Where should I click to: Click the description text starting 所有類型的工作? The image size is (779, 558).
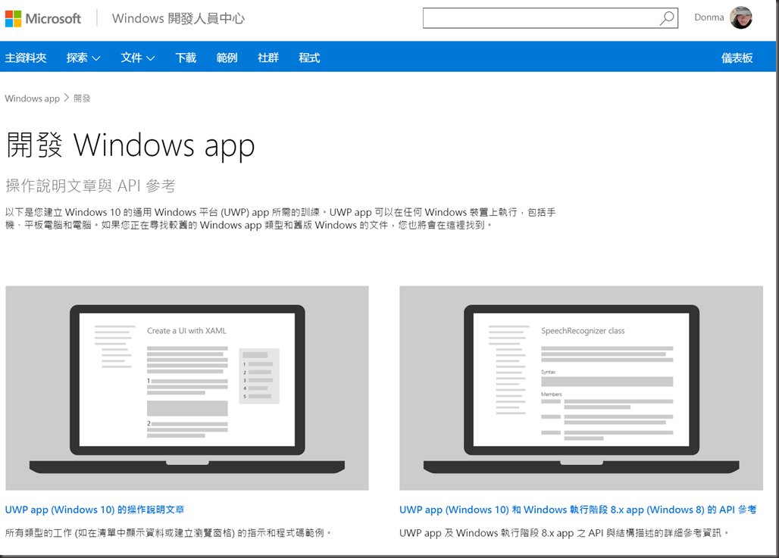click(168, 533)
